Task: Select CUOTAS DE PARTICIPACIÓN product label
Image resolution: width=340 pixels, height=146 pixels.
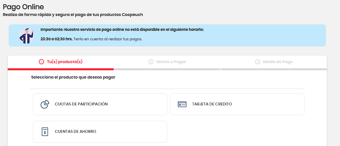Action: 81,104
